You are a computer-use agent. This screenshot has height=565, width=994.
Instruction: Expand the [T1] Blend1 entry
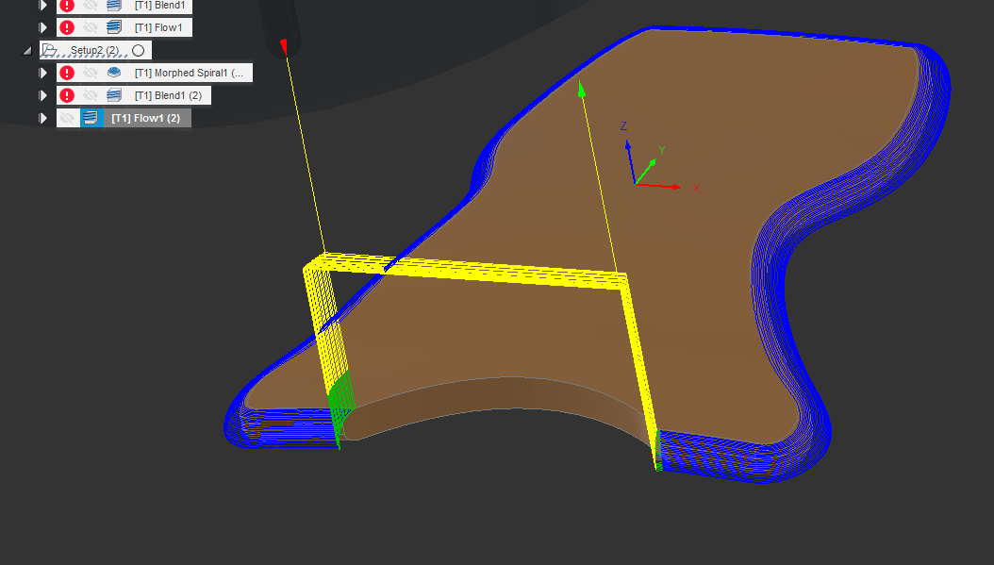tap(43, 7)
